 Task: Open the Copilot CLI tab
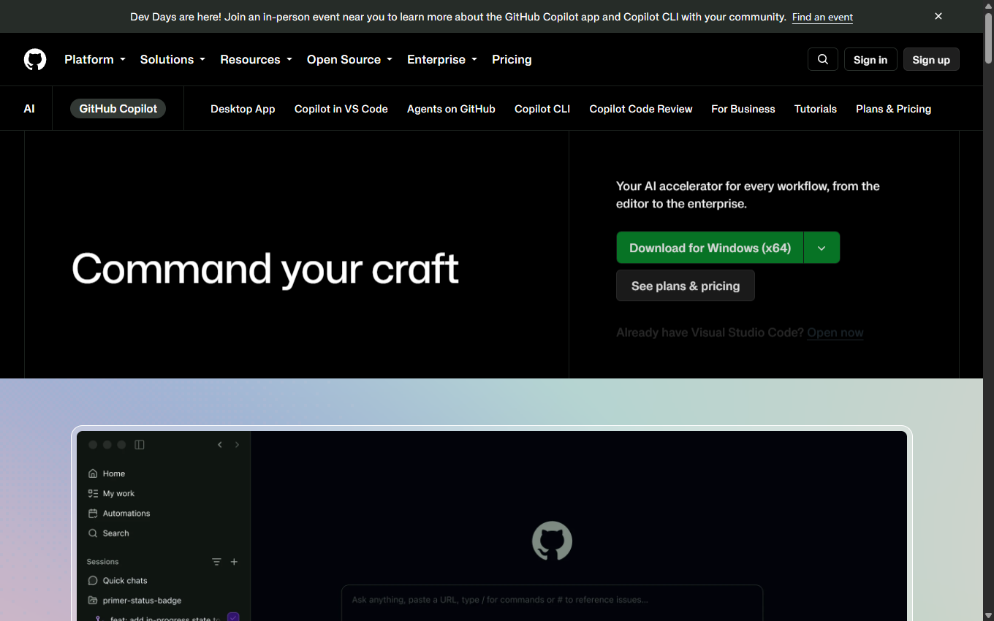(x=542, y=109)
